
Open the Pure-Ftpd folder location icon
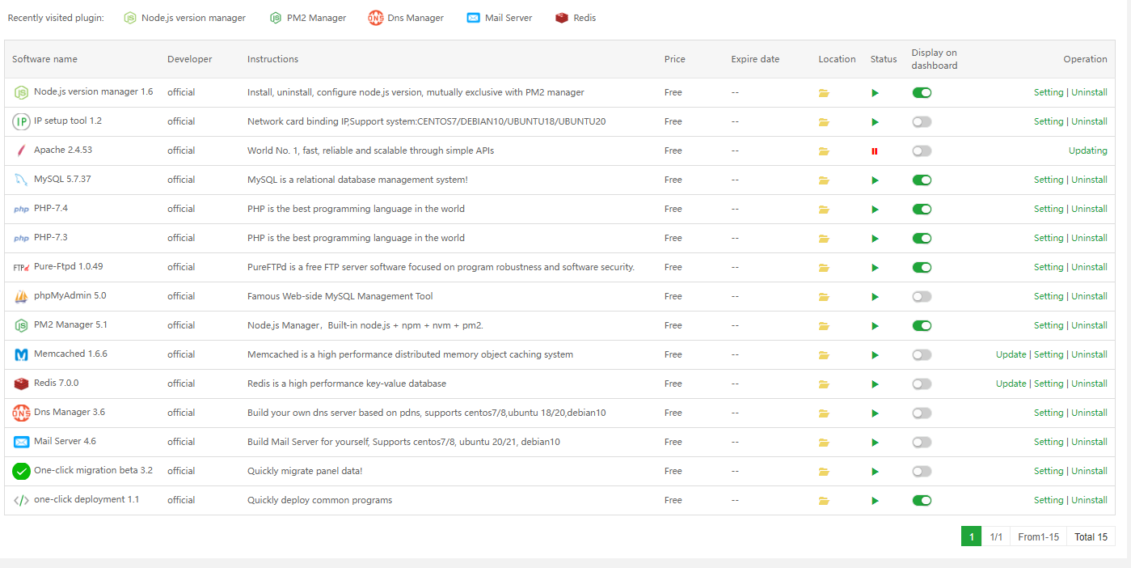[824, 268]
